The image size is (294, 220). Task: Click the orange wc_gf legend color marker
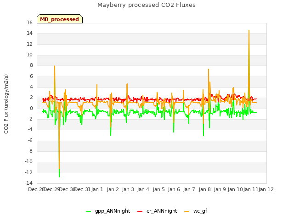pyautogui.click(x=187, y=212)
